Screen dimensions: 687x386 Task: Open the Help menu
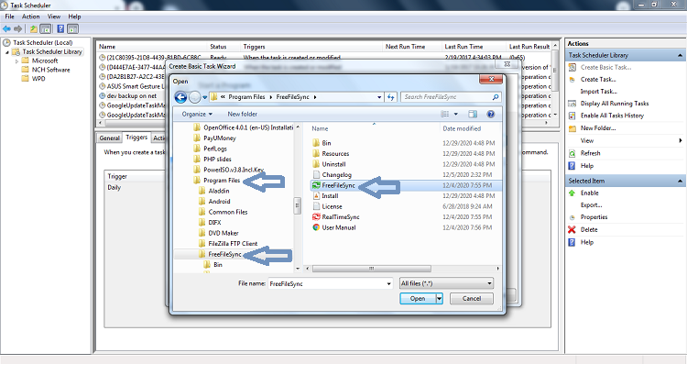74,17
